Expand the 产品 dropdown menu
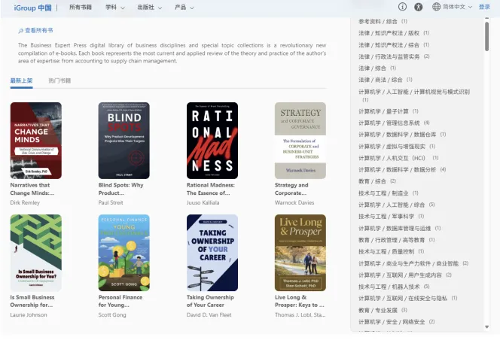This screenshot has width=500, height=340. pyautogui.click(x=184, y=8)
